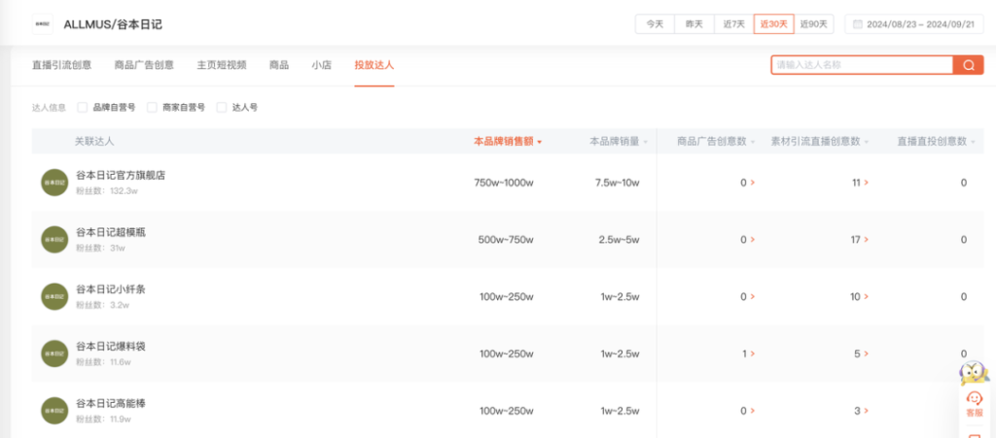Sort by 本品牌销量 column
This screenshot has height=438, width=996.
(x=619, y=142)
